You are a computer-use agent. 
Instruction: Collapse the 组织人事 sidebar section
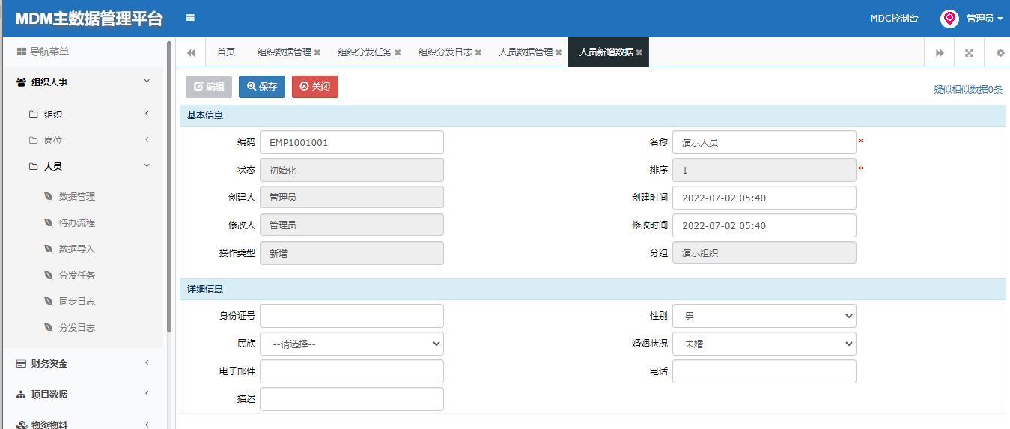[x=82, y=82]
